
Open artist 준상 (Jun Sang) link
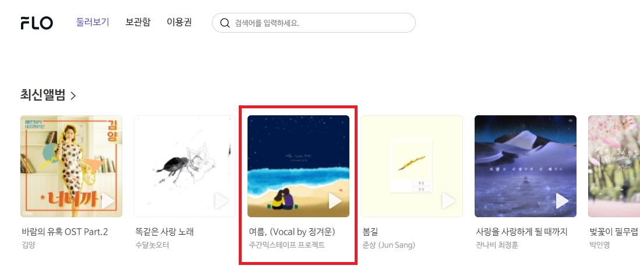pyautogui.click(x=388, y=245)
